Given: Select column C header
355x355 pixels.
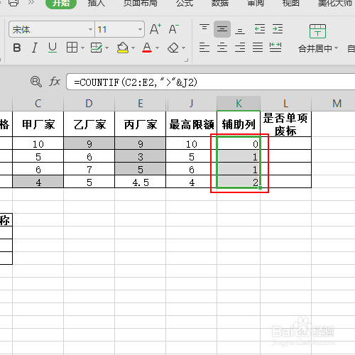Looking at the screenshot, I should pos(38,104).
